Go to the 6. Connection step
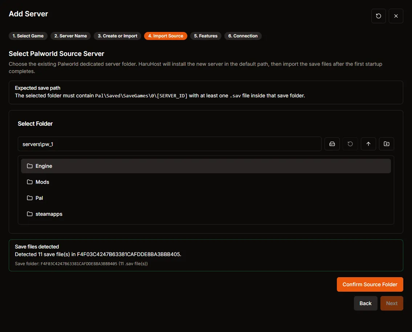The height and width of the screenshot is (332, 412). 243,36
